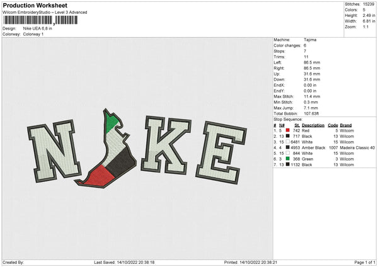Click the "Code" column header
378x267 pixels.
[x=333, y=125]
